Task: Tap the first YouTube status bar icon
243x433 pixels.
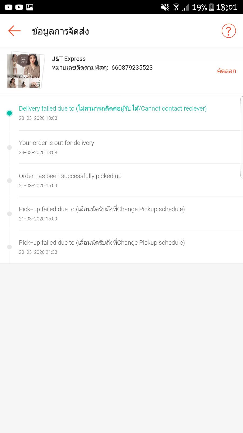Action: tap(8, 7)
